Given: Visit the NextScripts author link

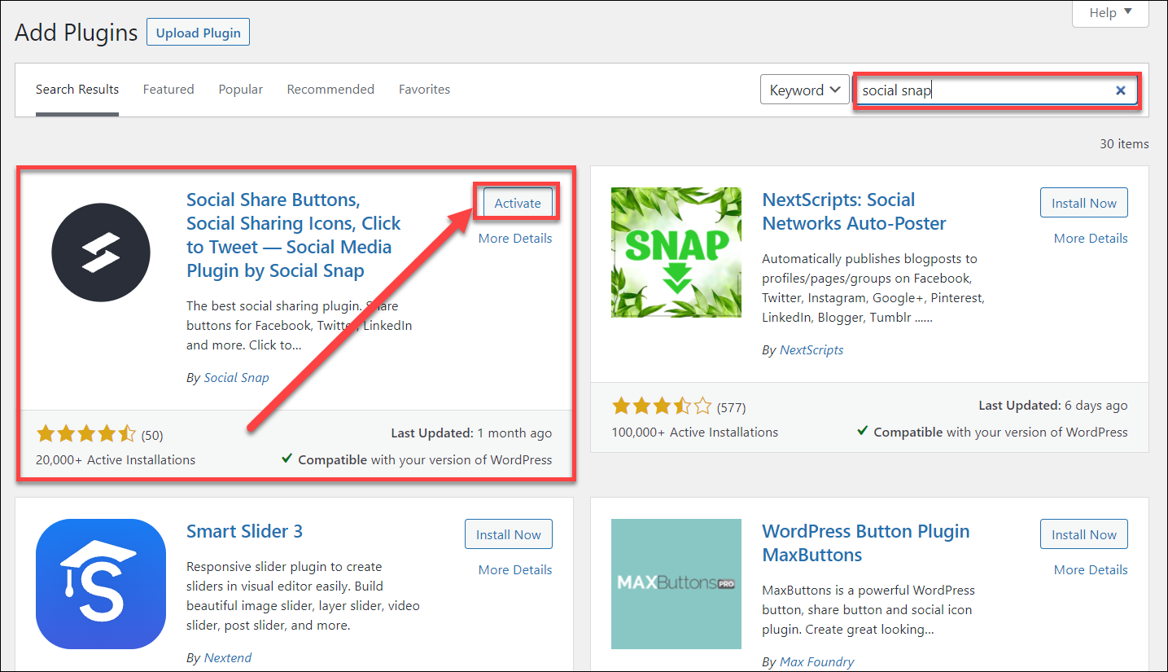Looking at the screenshot, I should click(x=811, y=350).
